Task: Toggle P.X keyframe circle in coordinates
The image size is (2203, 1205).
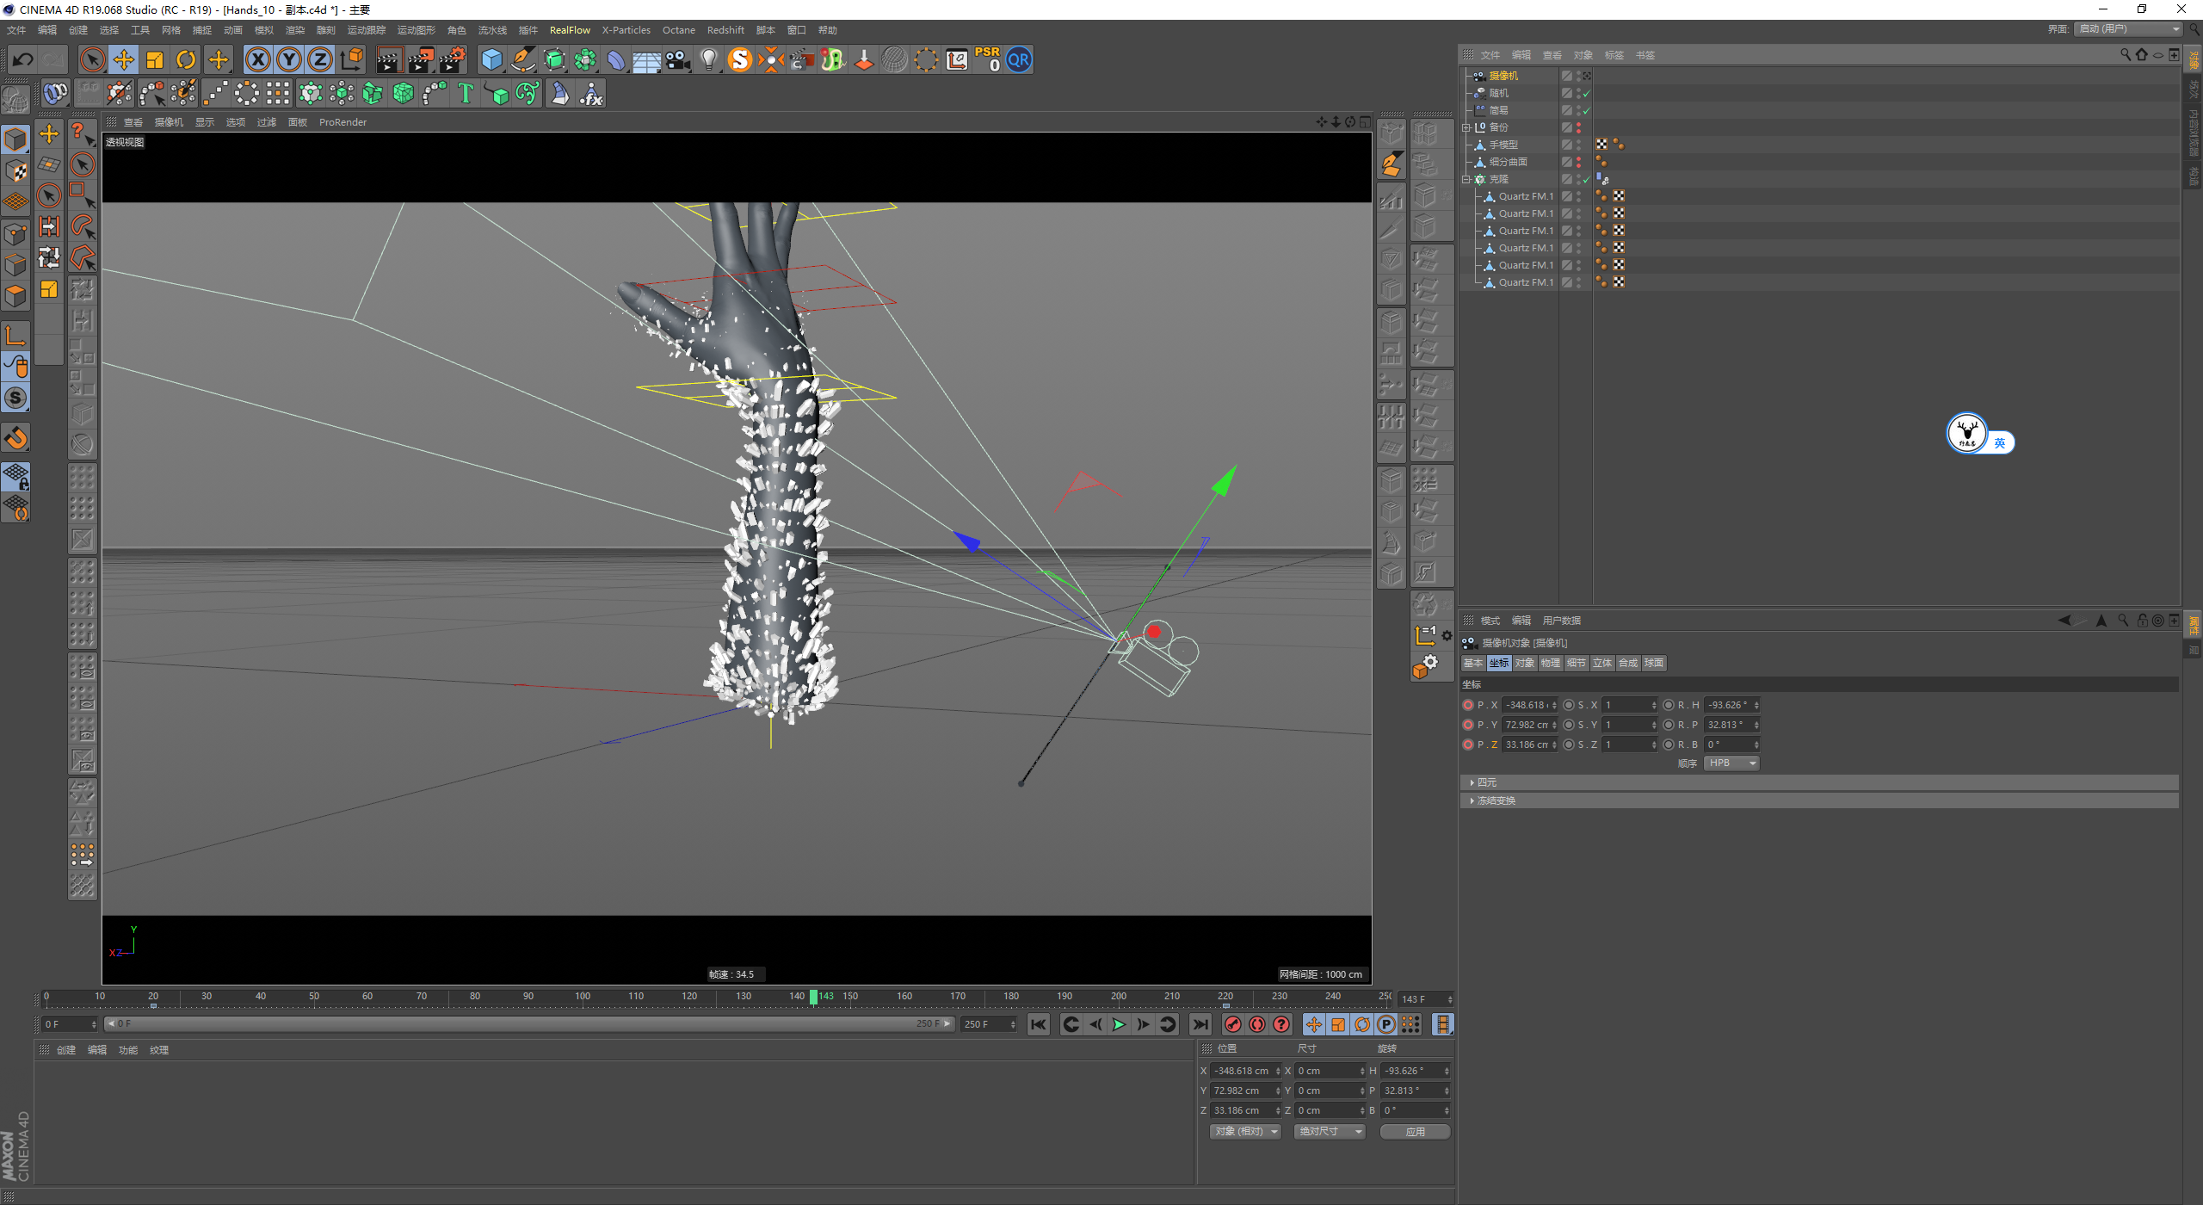Action: click(1468, 705)
